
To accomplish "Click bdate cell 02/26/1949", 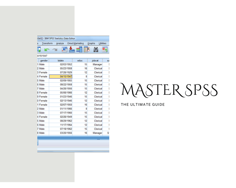I will [61, 117].
